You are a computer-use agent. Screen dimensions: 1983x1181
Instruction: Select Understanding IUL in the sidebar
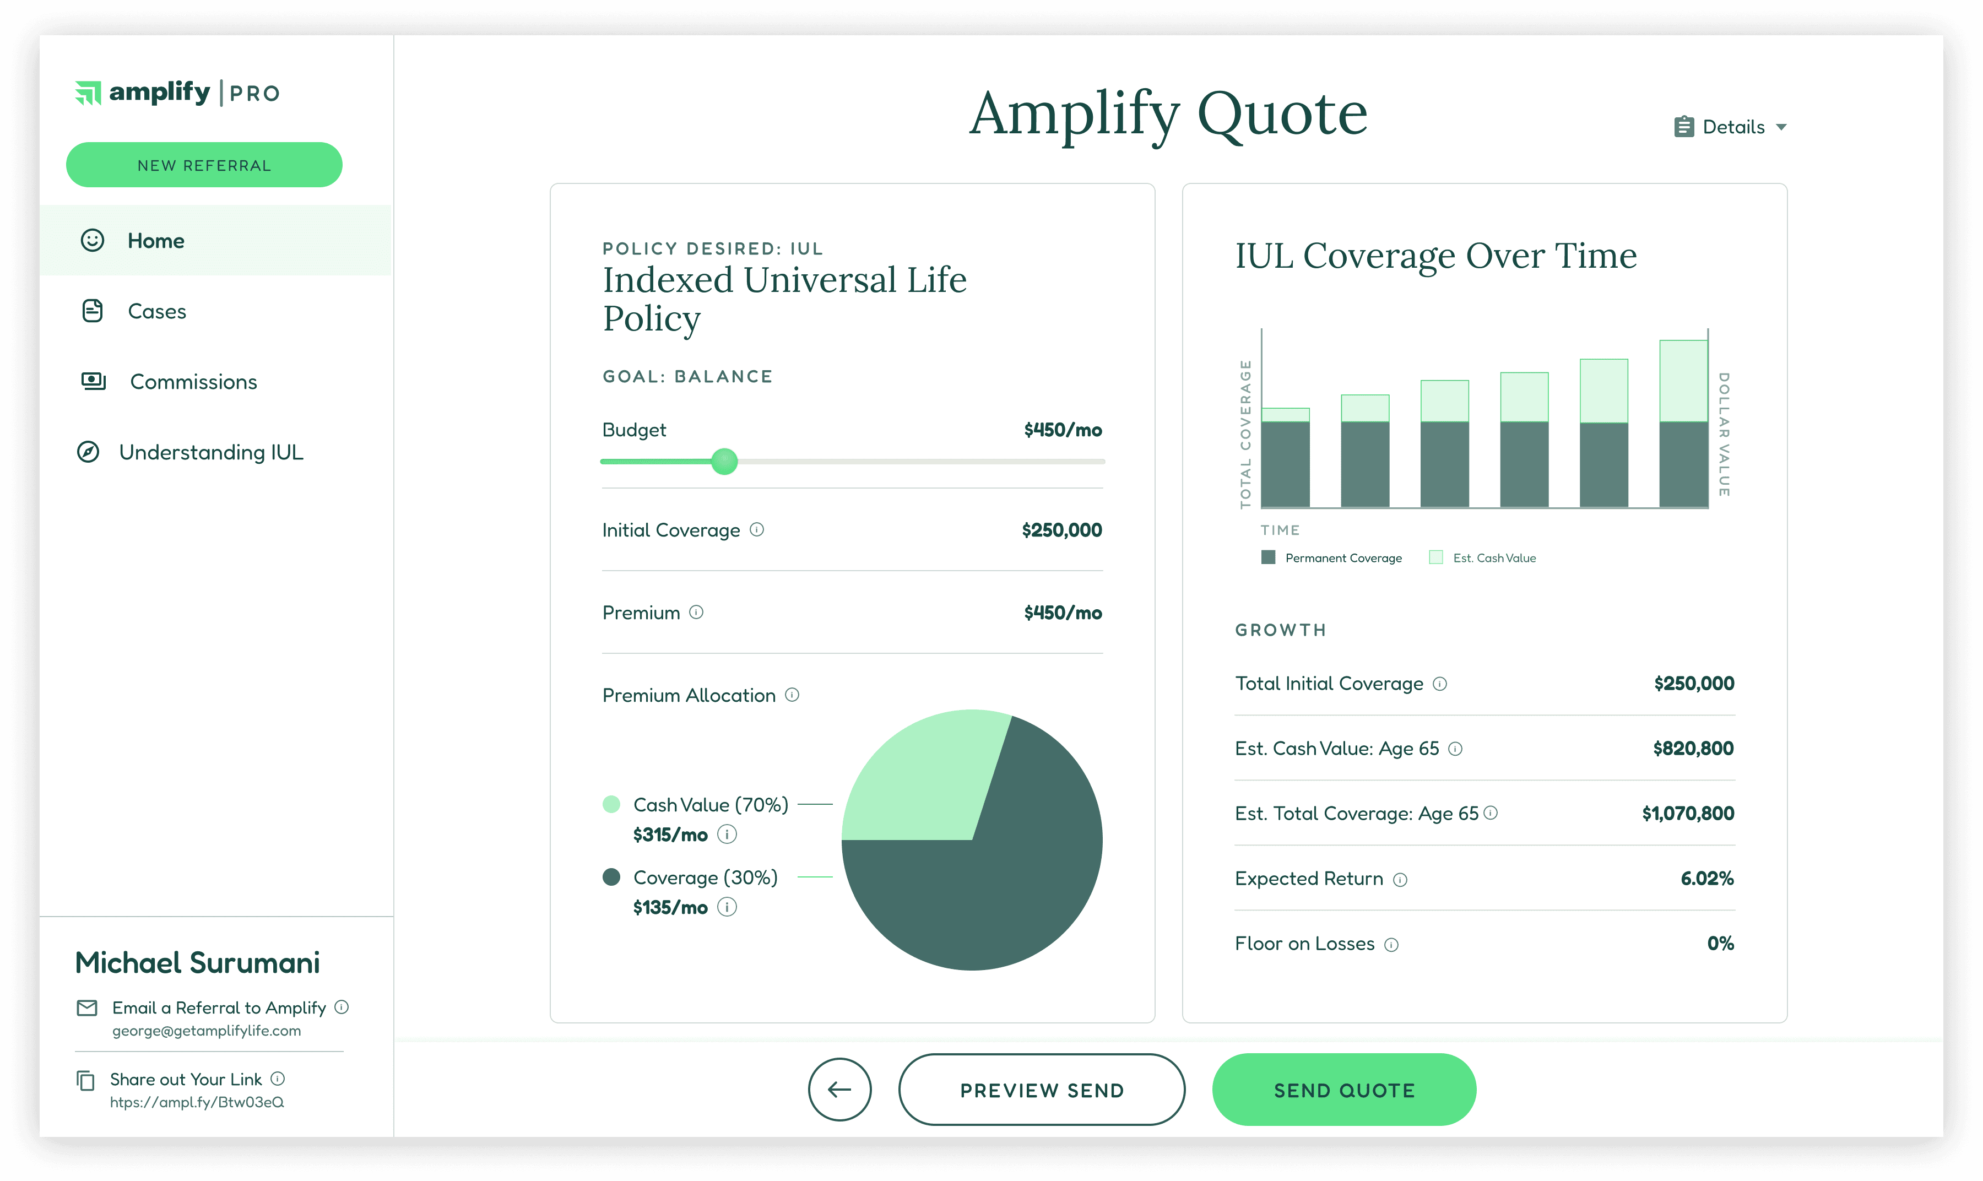[211, 452]
